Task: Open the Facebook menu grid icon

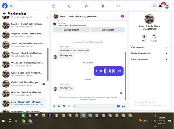Action: pyautogui.click(x=154, y=6)
